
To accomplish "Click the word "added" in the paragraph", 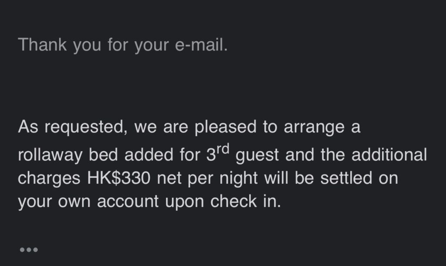I will click(149, 155).
